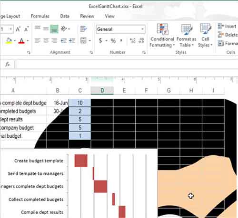Select column E header

[124, 91]
